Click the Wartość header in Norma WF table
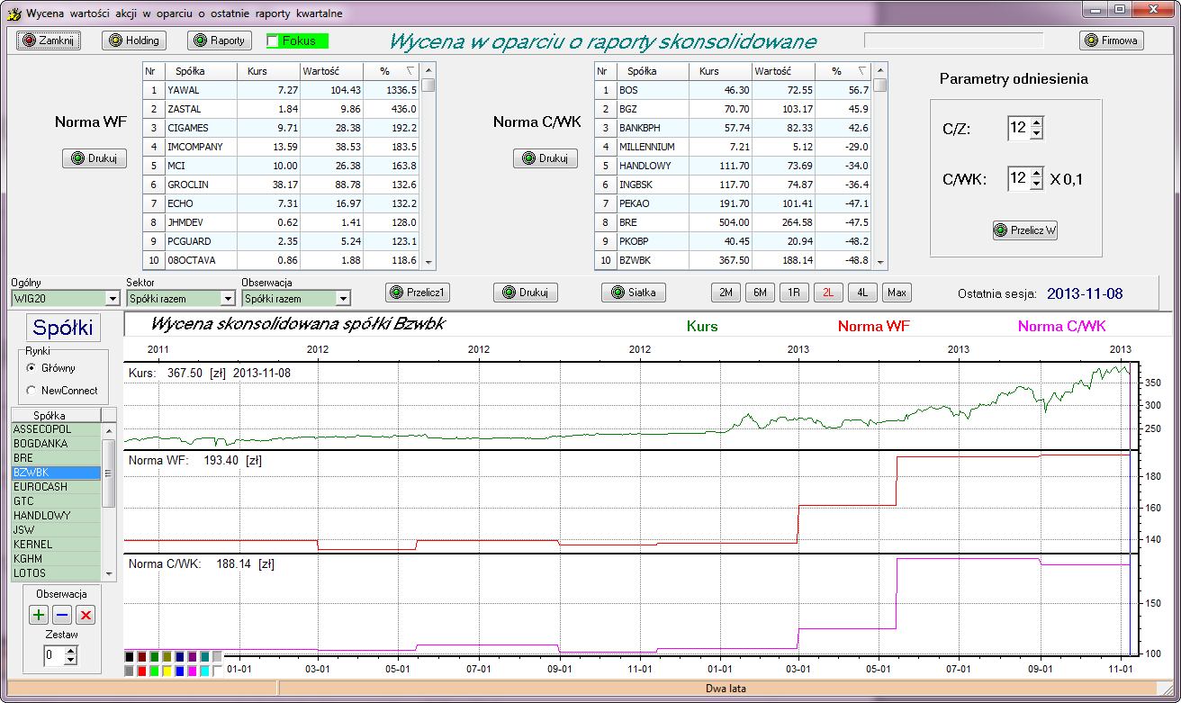Viewport: 1181px width, 703px height. pos(332,71)
